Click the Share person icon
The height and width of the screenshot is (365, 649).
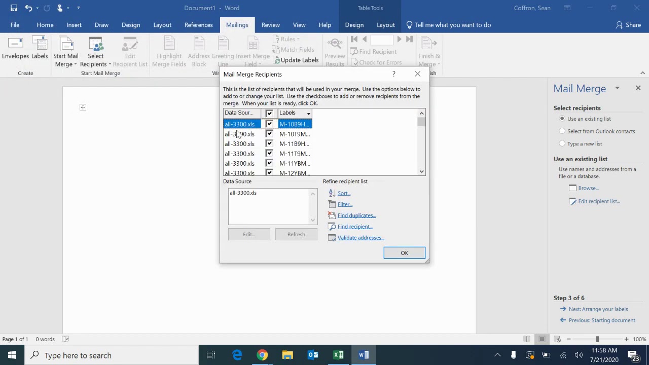coord(619,25)
